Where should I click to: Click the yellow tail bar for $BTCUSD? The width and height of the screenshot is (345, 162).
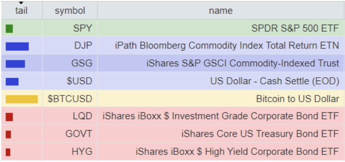(x=22, y=99)
